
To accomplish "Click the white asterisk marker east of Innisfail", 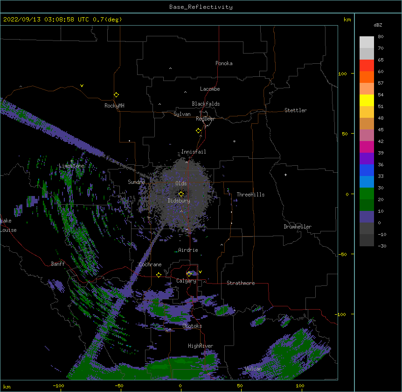I will point(234,141).
